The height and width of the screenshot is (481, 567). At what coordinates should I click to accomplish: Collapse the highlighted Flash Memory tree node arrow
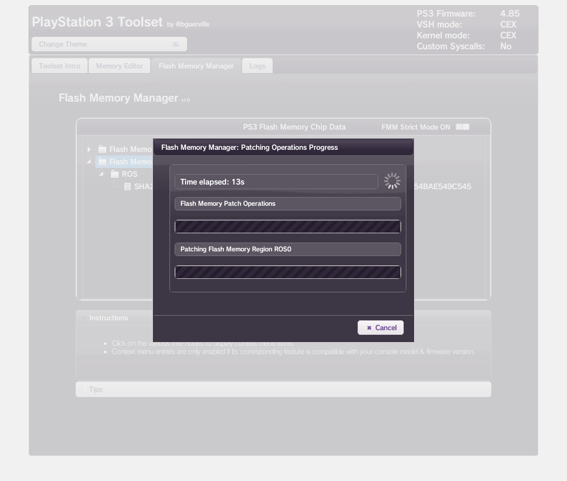tap(89, 162)
